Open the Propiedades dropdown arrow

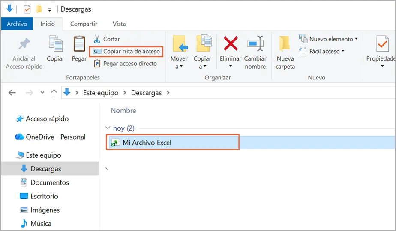[382, 66]
